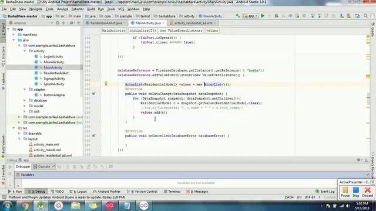Click the Debug app bug icon in toolbar
The height and width of the screenshot is (211, 376).
[x=277, y=16]
